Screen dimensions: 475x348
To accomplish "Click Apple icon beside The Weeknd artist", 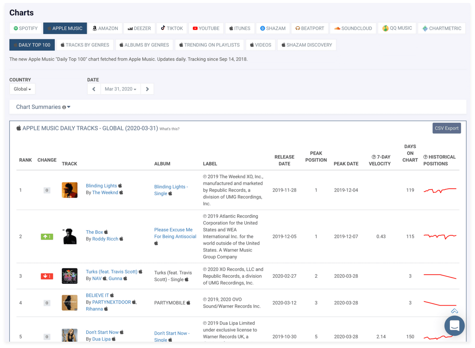I will [x=121, y=192].
